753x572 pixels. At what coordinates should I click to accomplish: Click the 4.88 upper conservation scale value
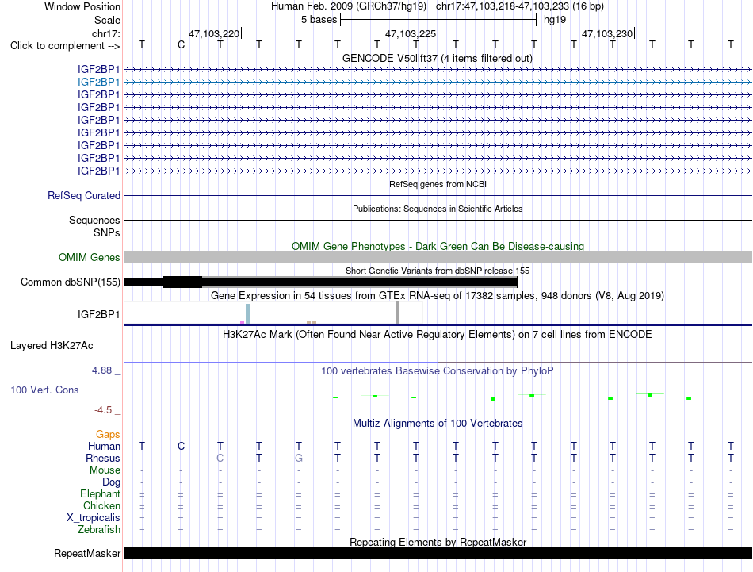(x=101, y=370)
